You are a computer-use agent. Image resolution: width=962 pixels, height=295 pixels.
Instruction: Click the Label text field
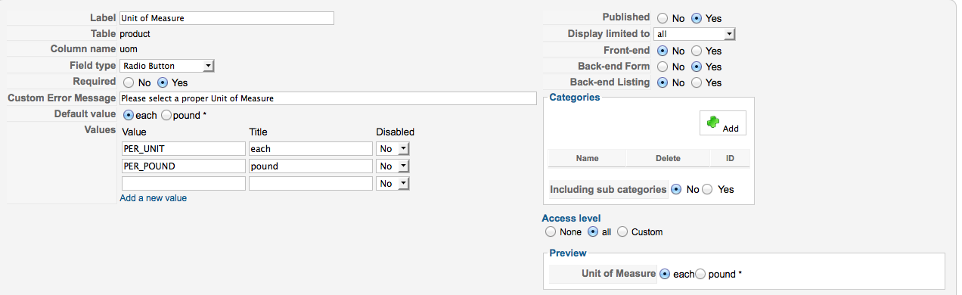[227, 18]
